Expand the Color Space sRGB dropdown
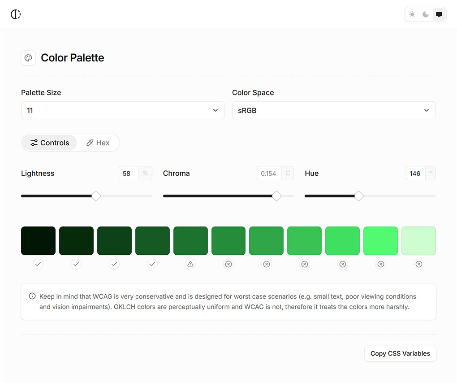Viewport: 457px width, 383px height. [x=334, y=110]
